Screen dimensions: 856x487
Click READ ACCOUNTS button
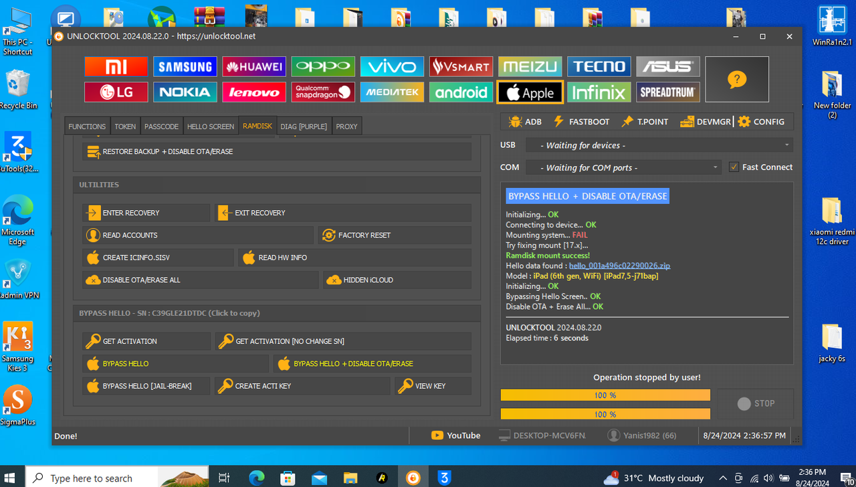coord(198,235)
